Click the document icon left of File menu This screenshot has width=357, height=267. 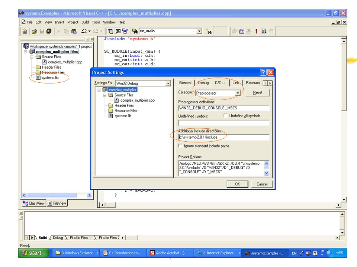(23, 22)
